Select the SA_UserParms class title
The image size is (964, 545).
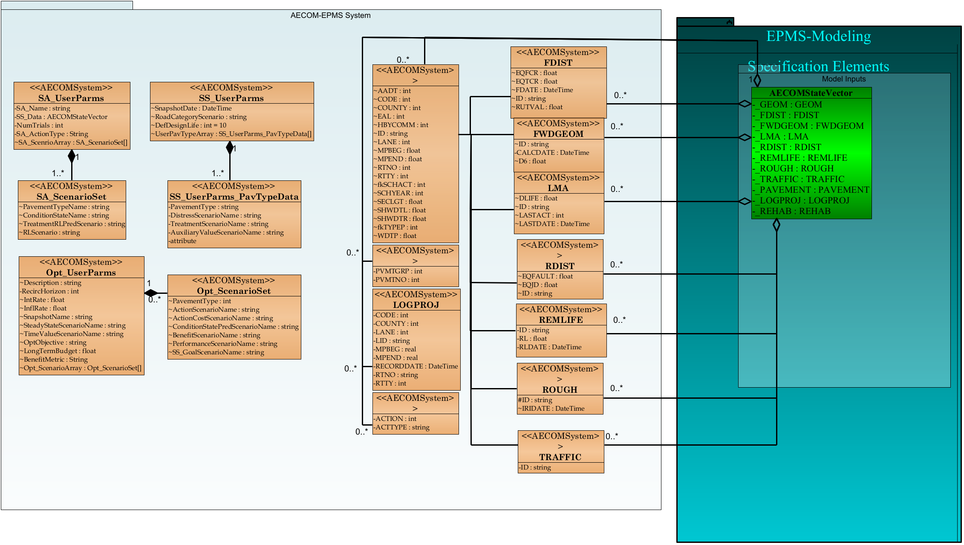coord(71,98)
